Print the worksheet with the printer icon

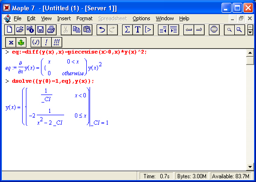click(x=51, y=30)
